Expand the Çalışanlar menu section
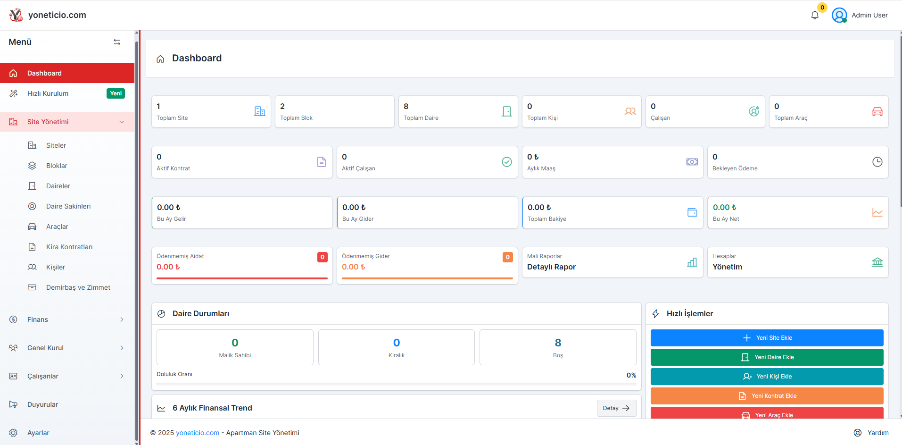This screenshot has height=445, width=902. pyautogui.click(x=122, y=376)
